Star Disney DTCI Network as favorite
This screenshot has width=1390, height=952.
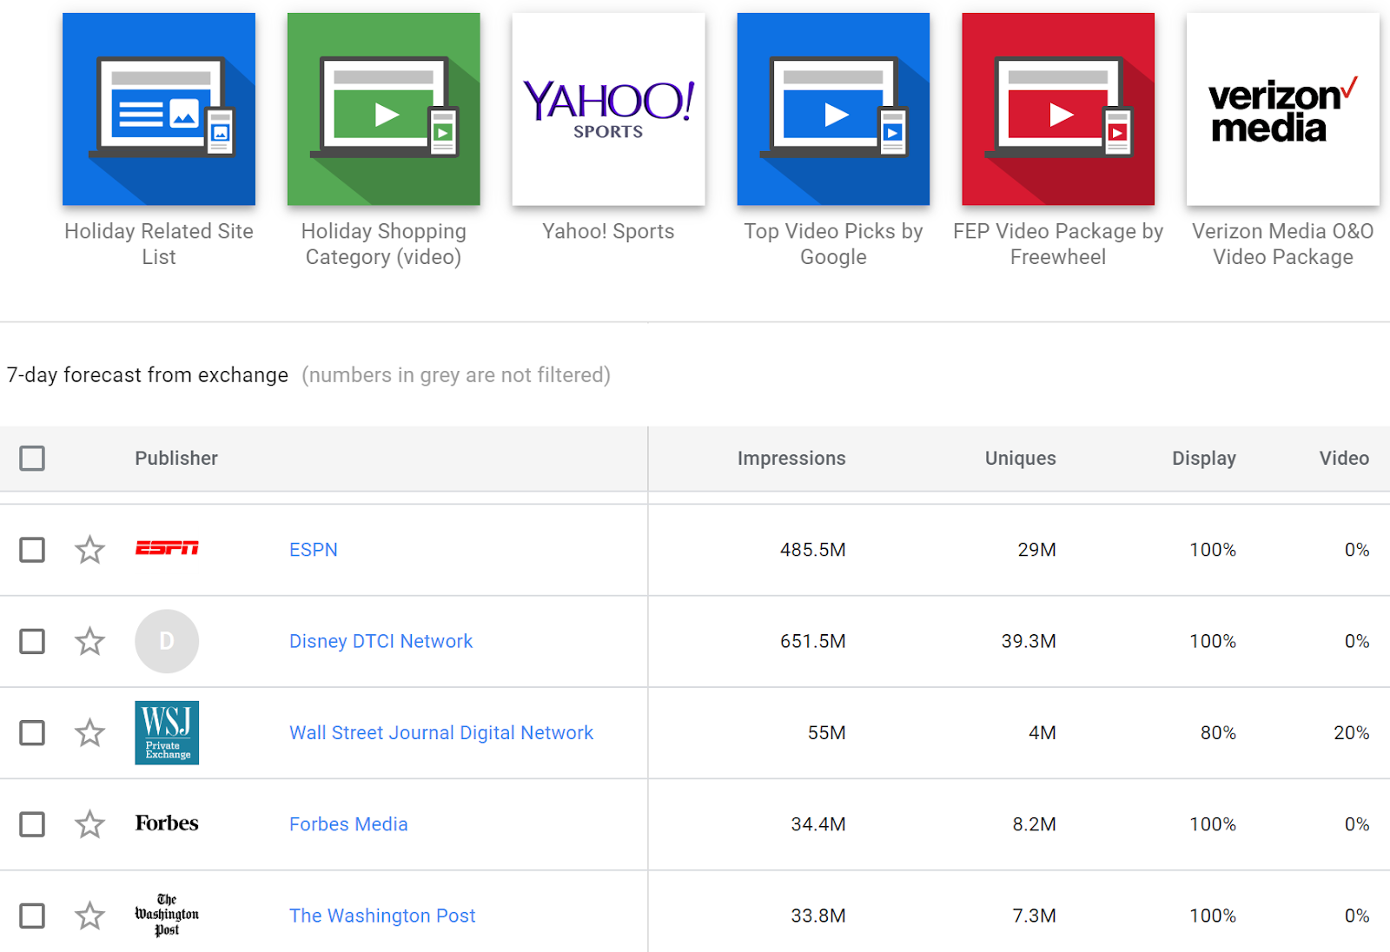(x=89, y=641)
